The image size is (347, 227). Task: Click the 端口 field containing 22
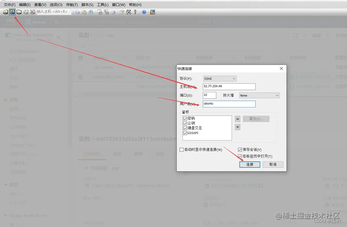coord(209,95)
